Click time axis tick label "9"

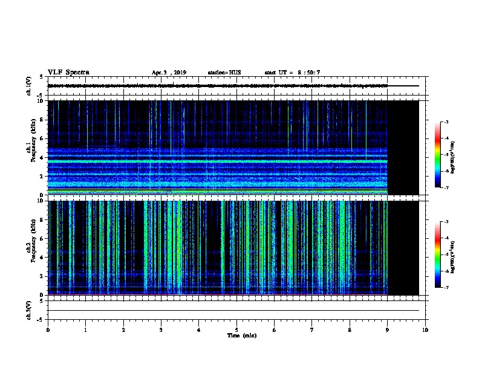tap(387, 330)
